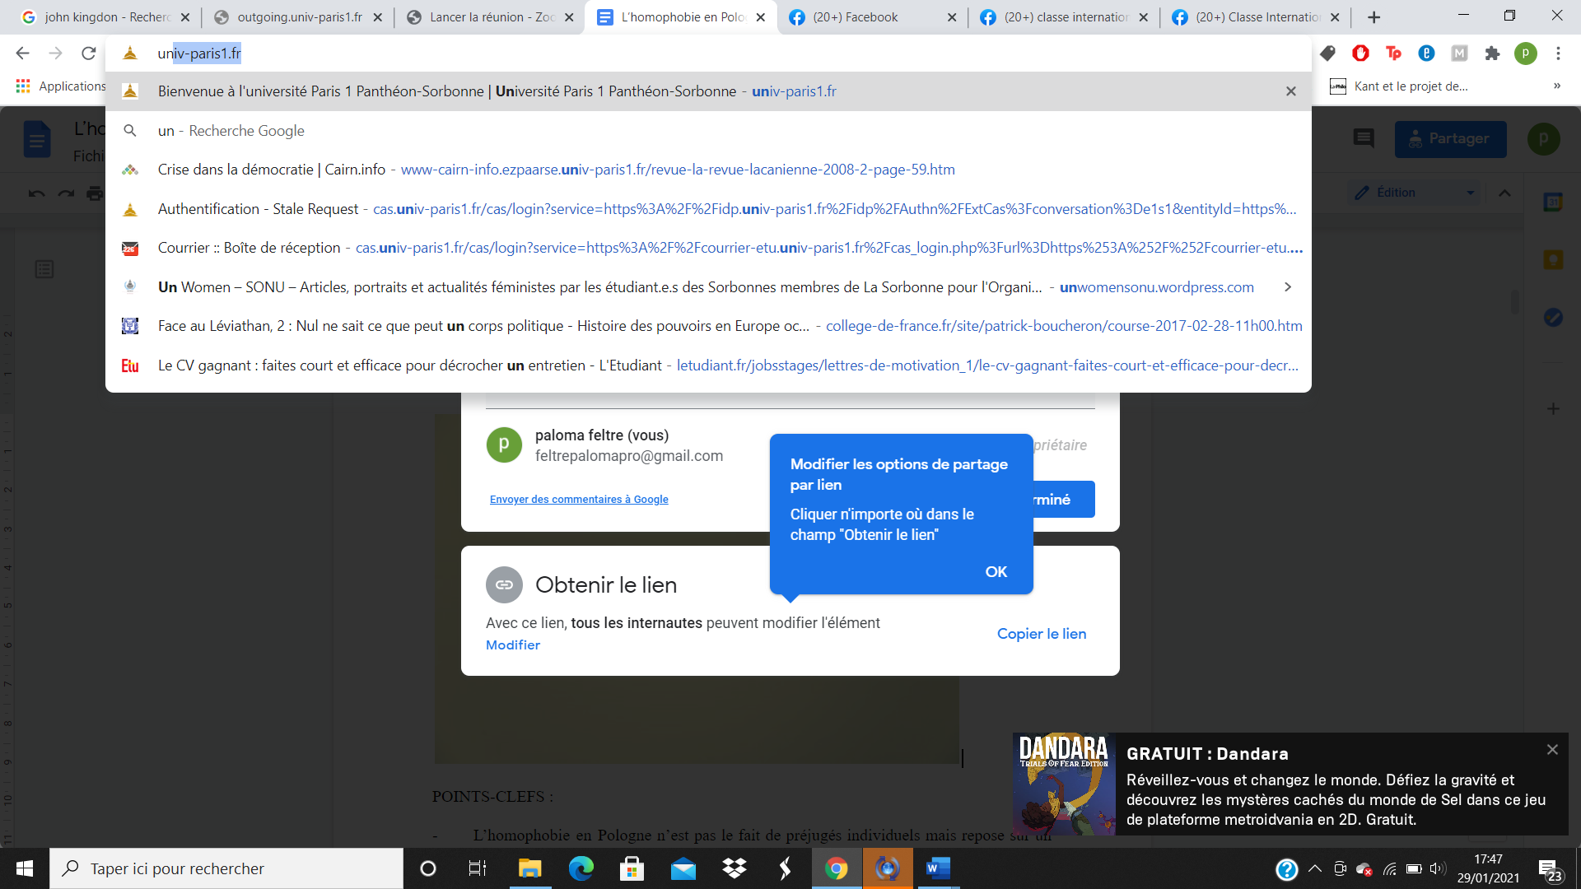Image resolution: width=1581 pixels, height=889 pixels.
Task: Switch to the Lancer la réunion Zoom tab
Action: pos(491,17)
